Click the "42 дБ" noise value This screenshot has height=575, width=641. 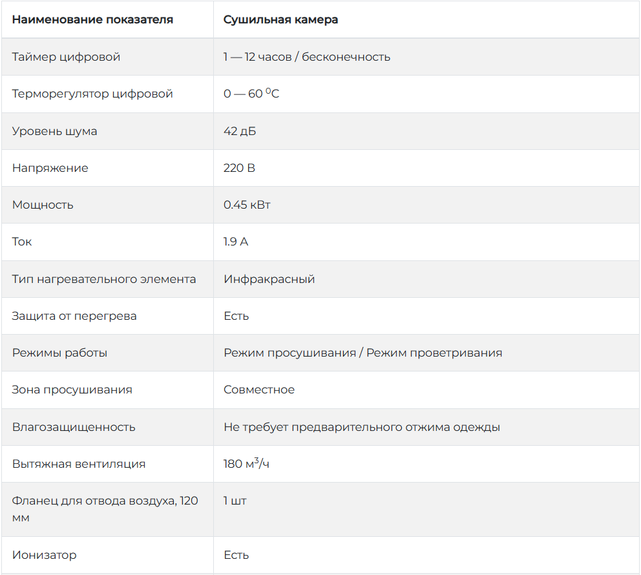[x=240, y=131]
